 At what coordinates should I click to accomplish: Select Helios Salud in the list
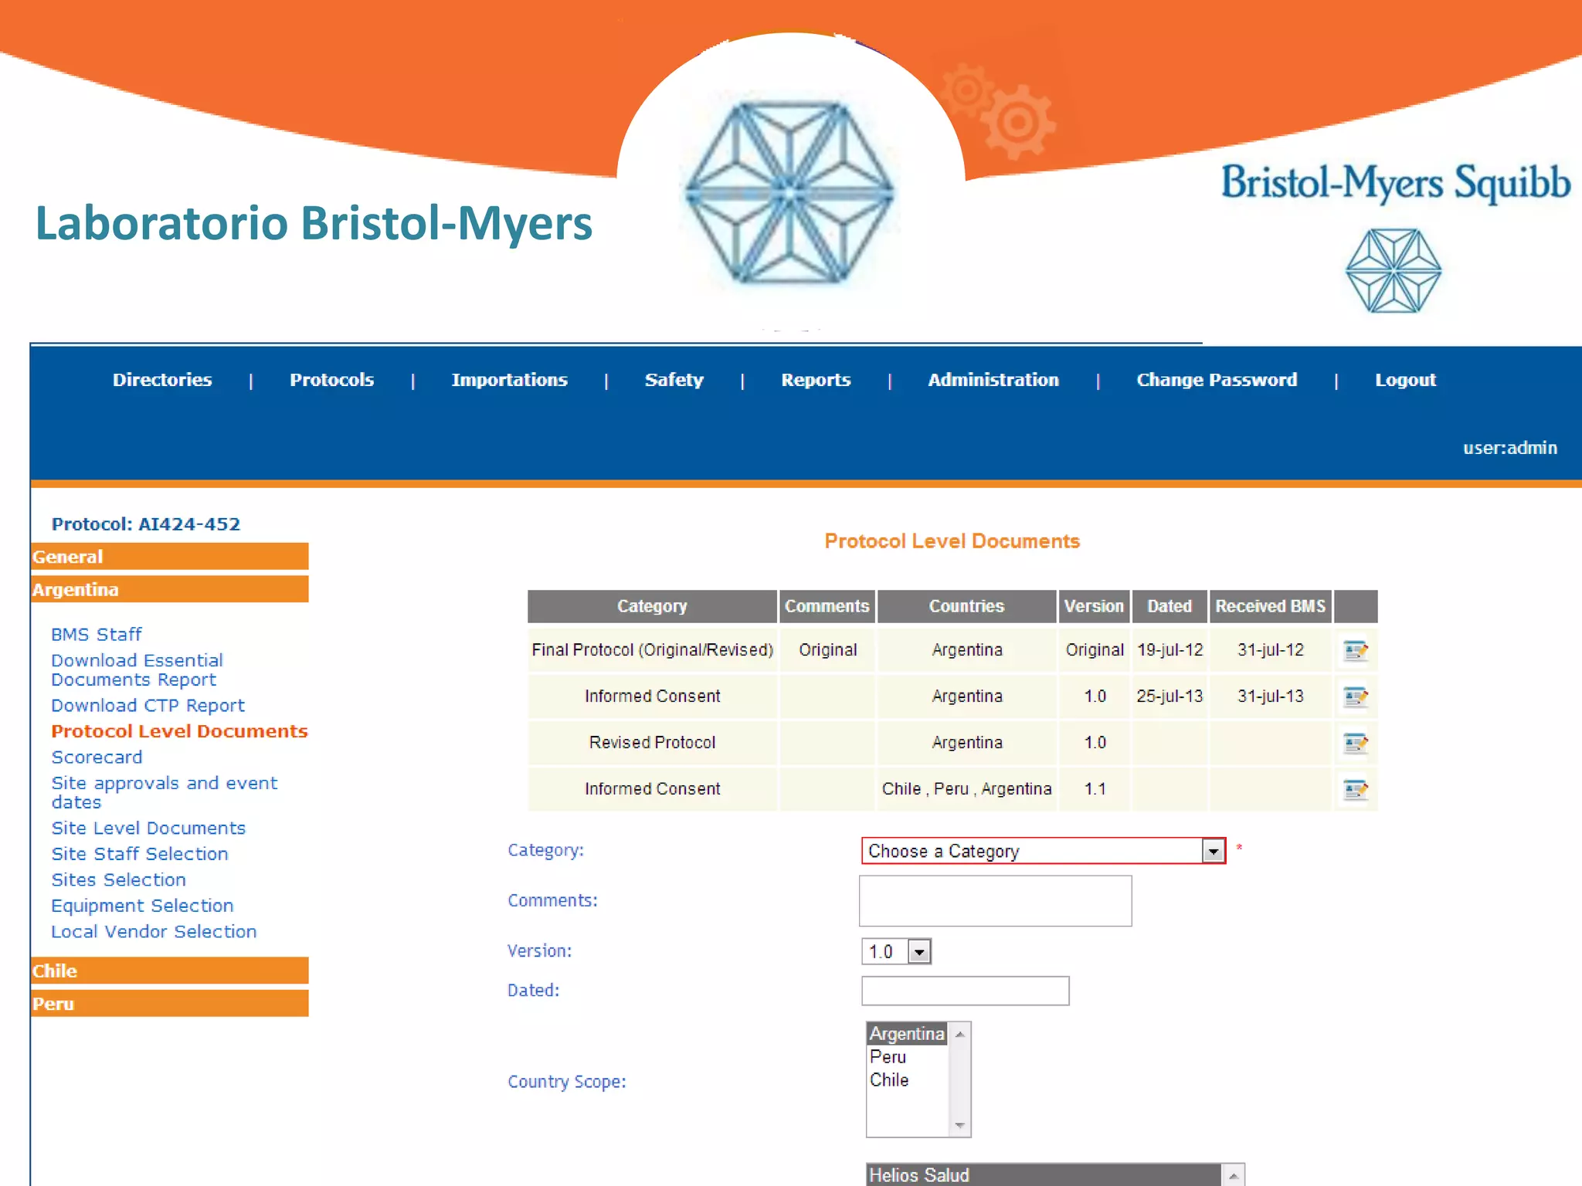1043,1175
